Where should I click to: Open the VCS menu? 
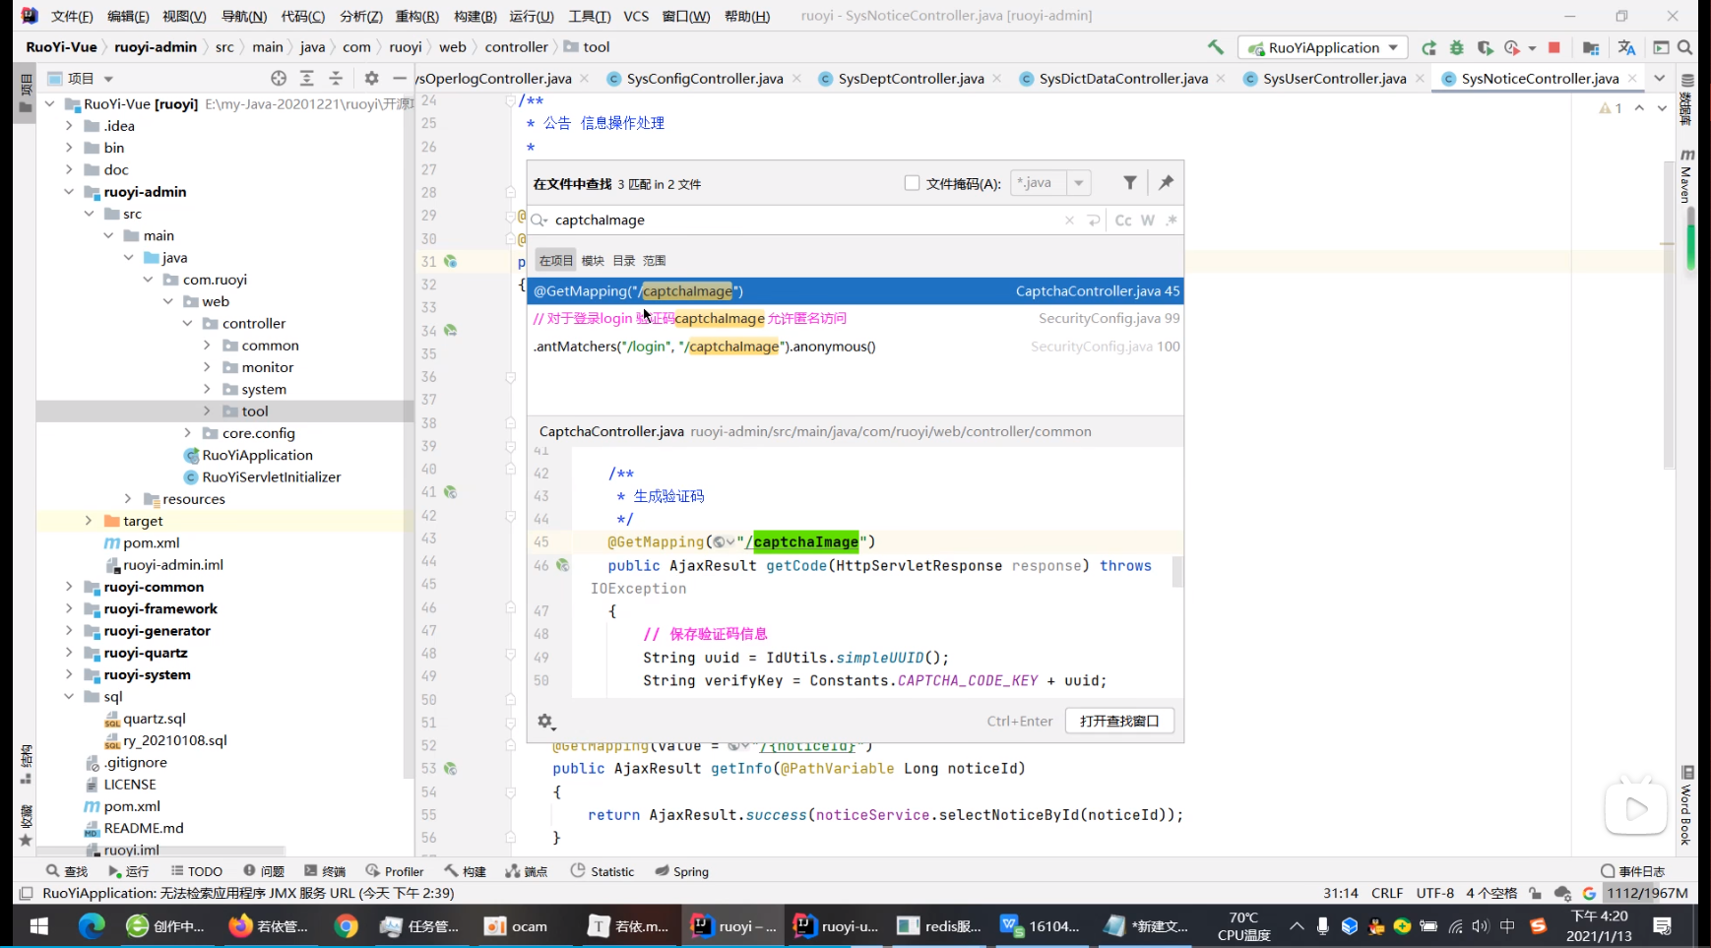(636, 16)
